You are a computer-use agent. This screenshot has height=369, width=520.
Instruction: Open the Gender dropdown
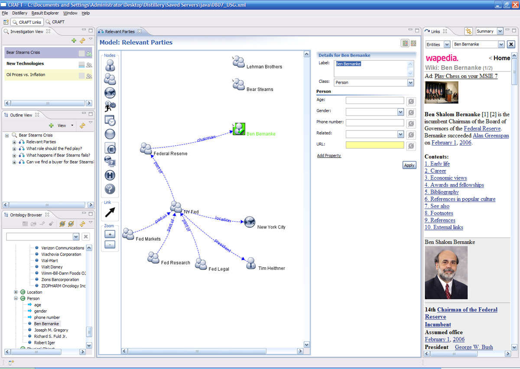(400, 112)
